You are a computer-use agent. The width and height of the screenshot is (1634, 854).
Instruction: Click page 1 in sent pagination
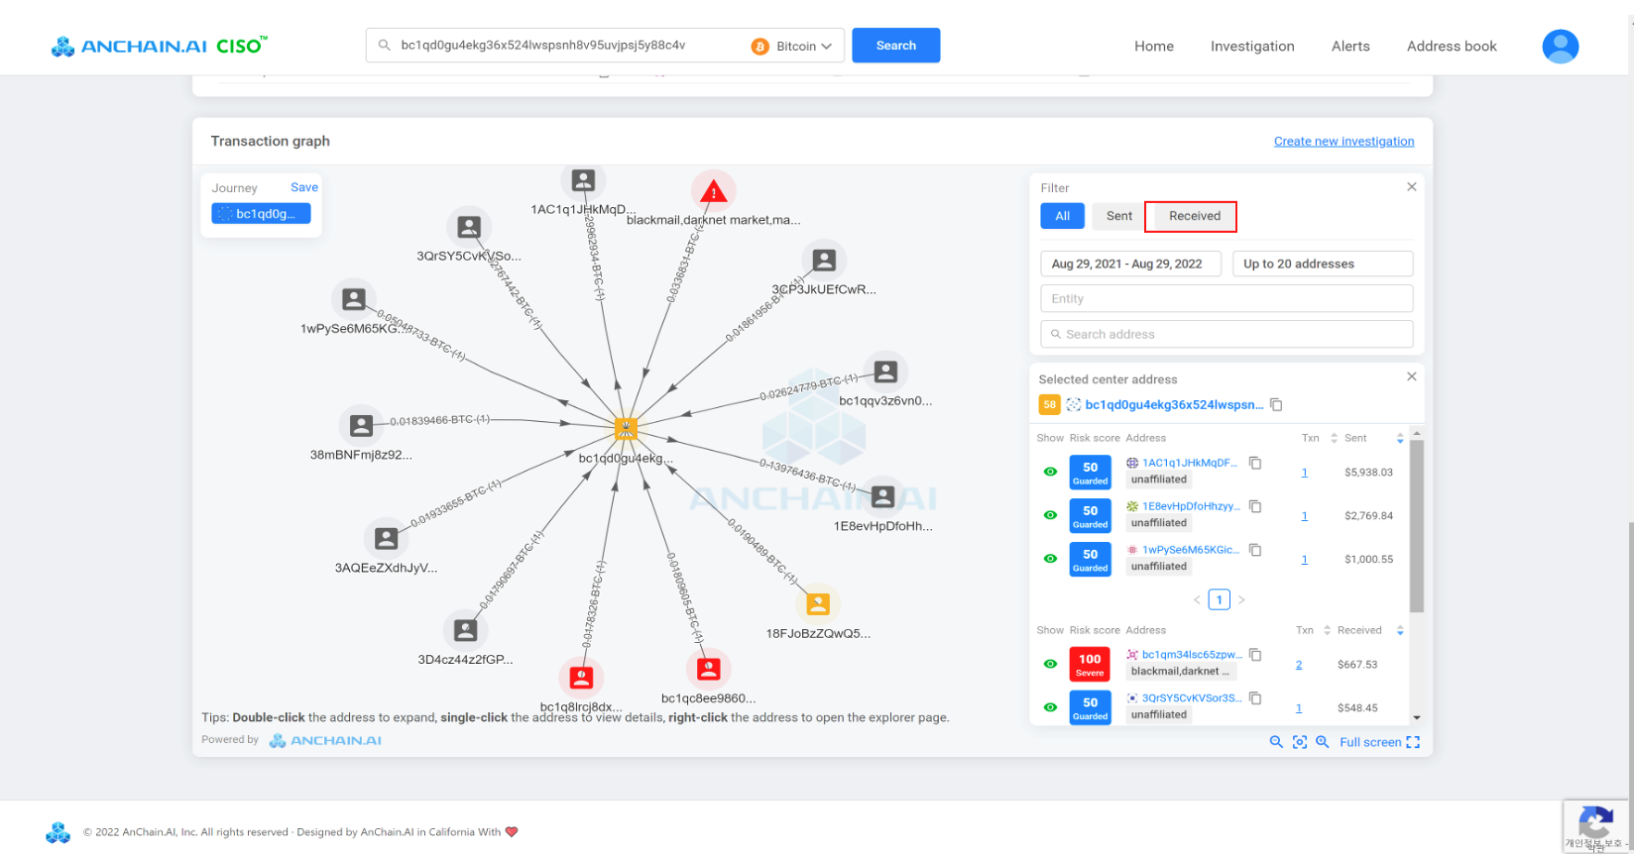tap(1220, 599)
